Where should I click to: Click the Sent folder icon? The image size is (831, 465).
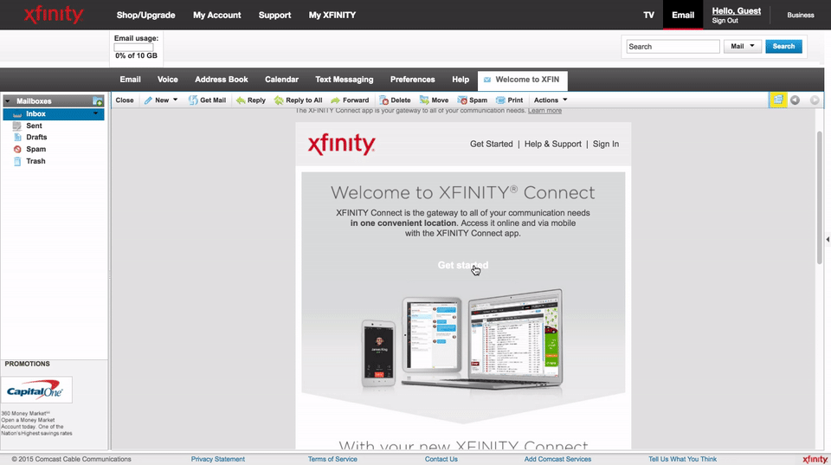(x=17, y=126)
